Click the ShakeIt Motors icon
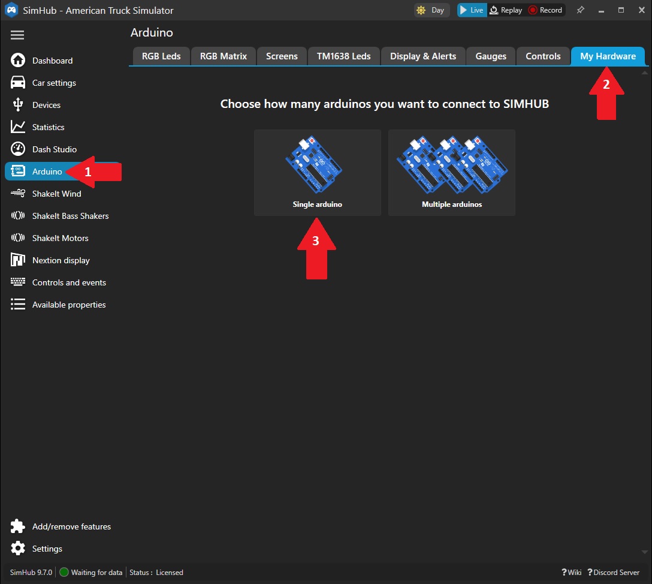 [x=18, y=237]
